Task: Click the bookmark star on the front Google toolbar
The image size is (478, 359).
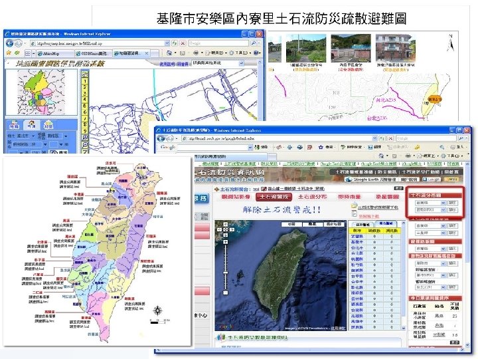Action: point(321,147)
